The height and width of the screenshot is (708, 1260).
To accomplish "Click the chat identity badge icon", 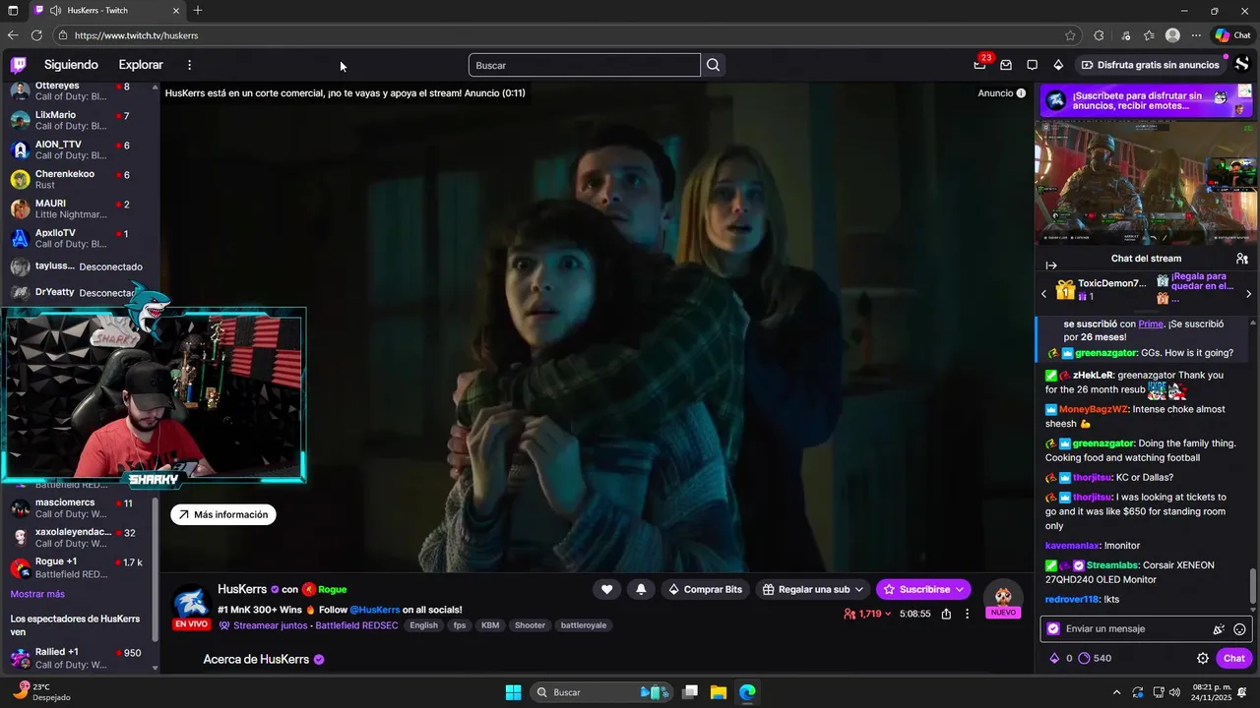I will tap(1053, 629).
